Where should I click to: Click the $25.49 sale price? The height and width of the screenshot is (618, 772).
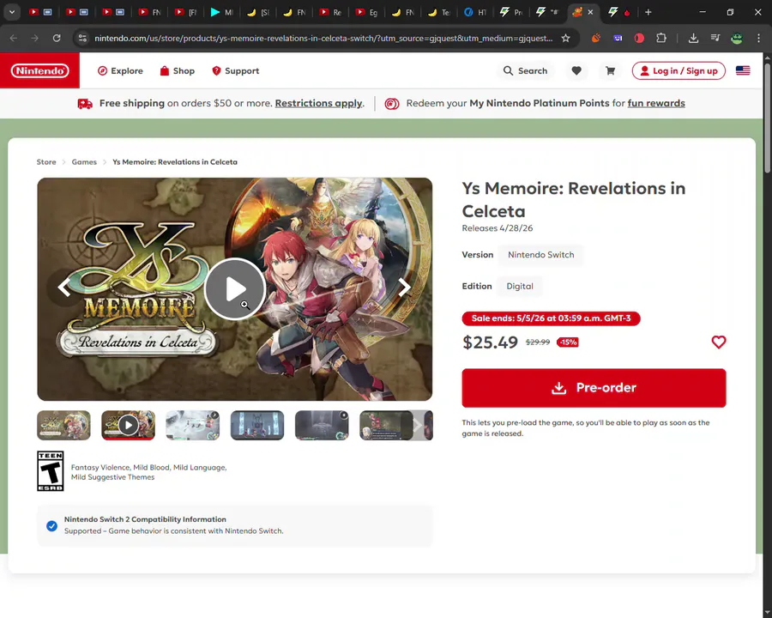pyautogui.click(x=490, y=342)
